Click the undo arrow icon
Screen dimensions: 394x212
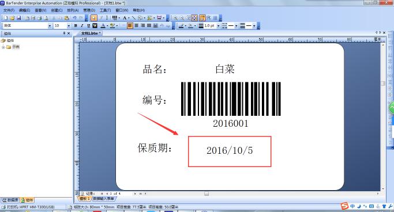click(x=74, y=18)
